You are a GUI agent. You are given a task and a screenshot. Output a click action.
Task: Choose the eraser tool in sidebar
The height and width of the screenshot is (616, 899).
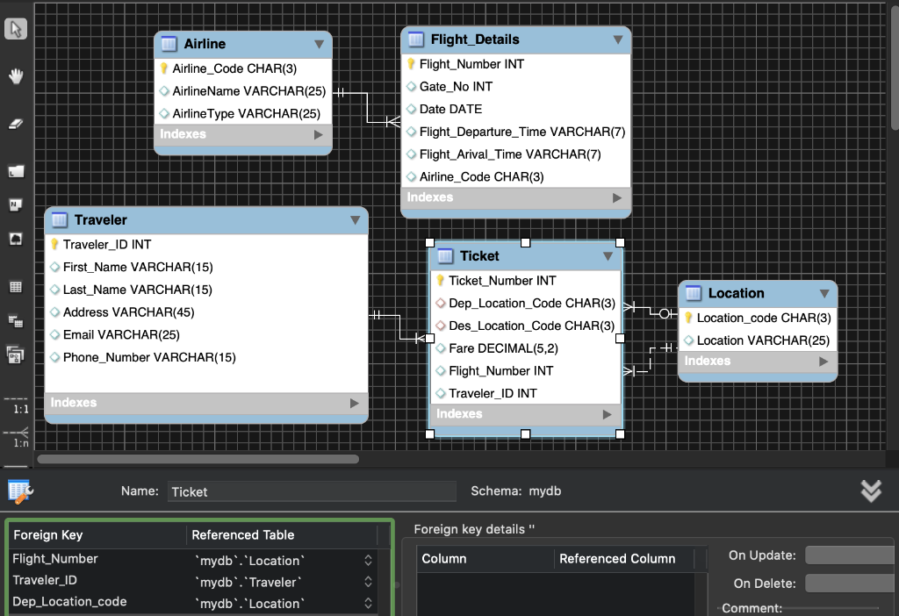tap(16, 123)
